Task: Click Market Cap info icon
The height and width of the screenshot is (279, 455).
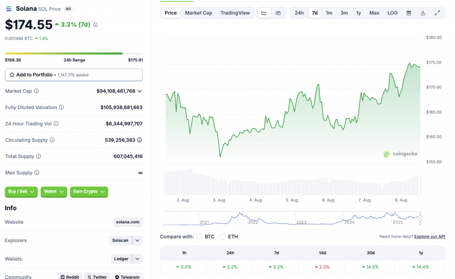Action: point(36,91)
